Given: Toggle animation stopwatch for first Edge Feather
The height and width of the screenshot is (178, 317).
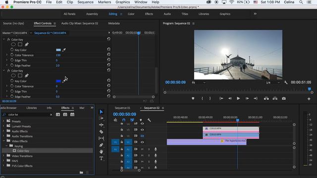Looking at the screenshot, I should pyautogui.click(x=12, y=65).
